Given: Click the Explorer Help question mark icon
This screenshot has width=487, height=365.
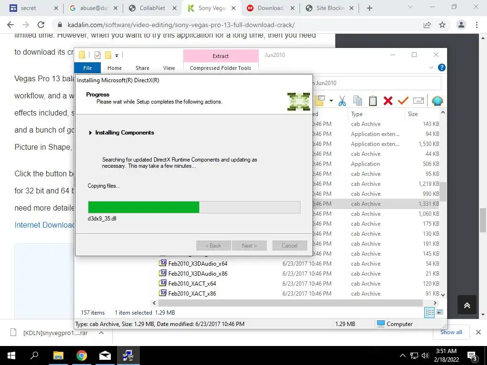Looking at the screenshot, I should (441, 67).
